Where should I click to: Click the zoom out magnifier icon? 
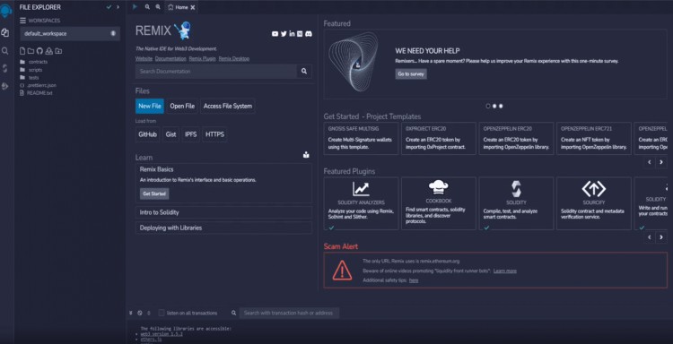147,7
